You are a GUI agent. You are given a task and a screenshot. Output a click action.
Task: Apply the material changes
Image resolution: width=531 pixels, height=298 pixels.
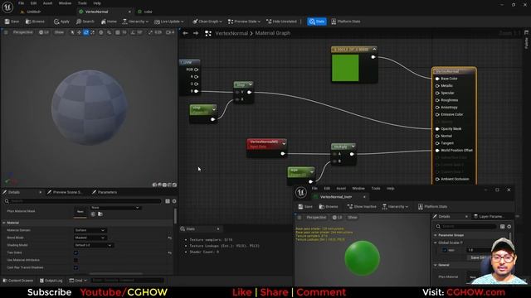61,22
